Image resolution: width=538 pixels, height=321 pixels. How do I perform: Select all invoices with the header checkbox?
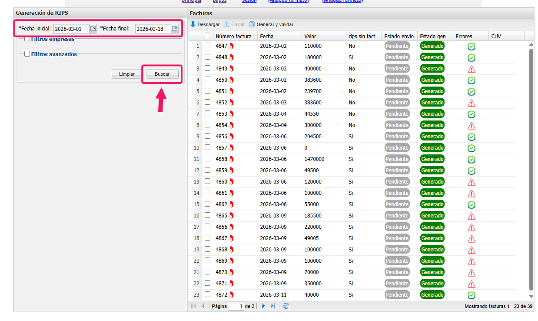click(x=208, y=36)
